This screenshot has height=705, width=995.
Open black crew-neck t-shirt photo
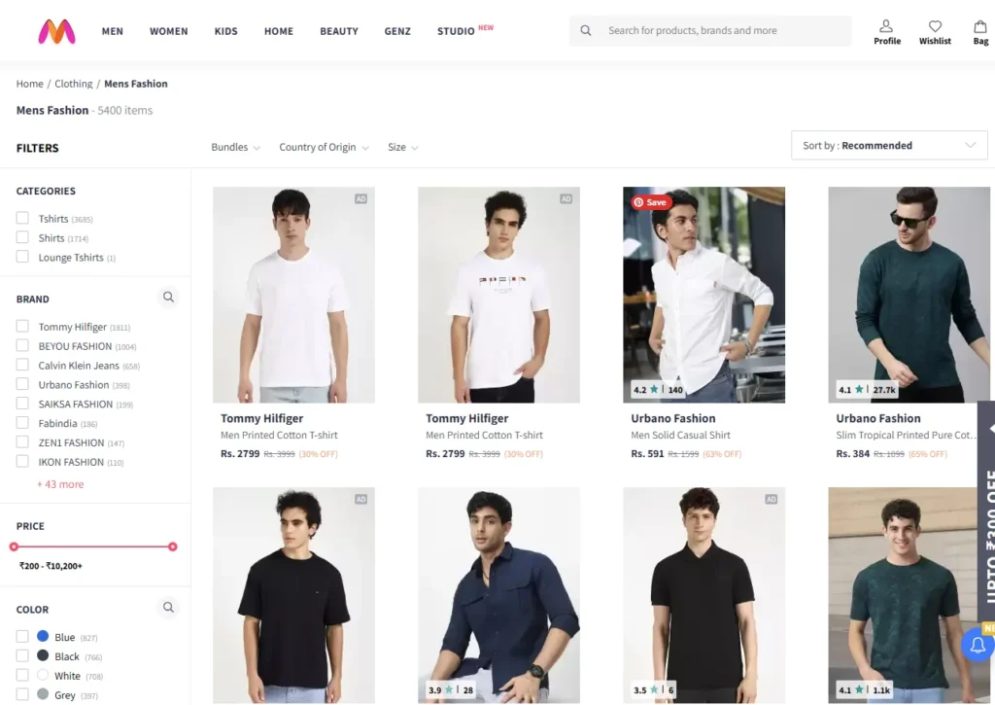pyautogui.click(x=293, y=595)
